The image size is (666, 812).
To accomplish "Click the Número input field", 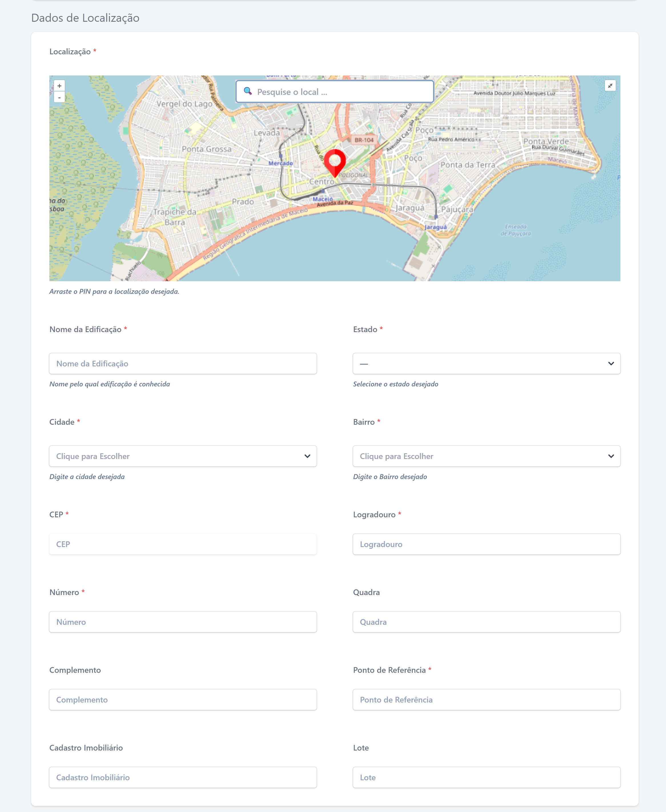I will pyautogui.click(x=183, y=621).
